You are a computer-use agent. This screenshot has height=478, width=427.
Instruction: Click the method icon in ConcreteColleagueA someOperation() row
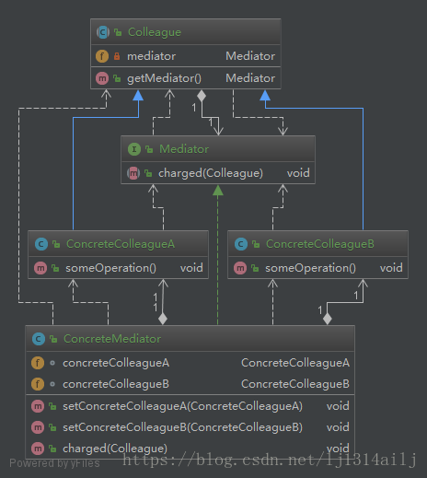40,268
